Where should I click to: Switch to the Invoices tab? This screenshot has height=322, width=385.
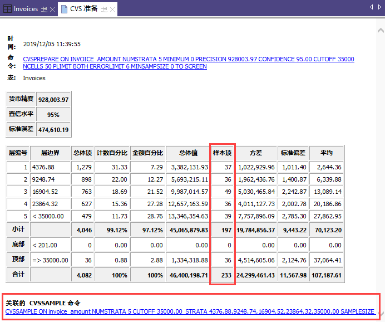click(x=26, y=9)
